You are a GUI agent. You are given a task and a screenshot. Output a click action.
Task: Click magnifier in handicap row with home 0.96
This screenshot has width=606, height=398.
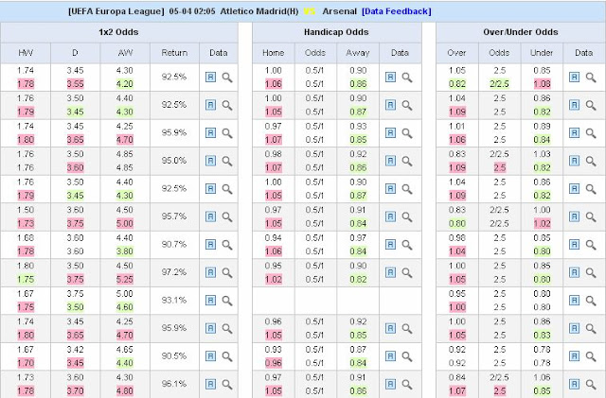[x=407, y=328]
